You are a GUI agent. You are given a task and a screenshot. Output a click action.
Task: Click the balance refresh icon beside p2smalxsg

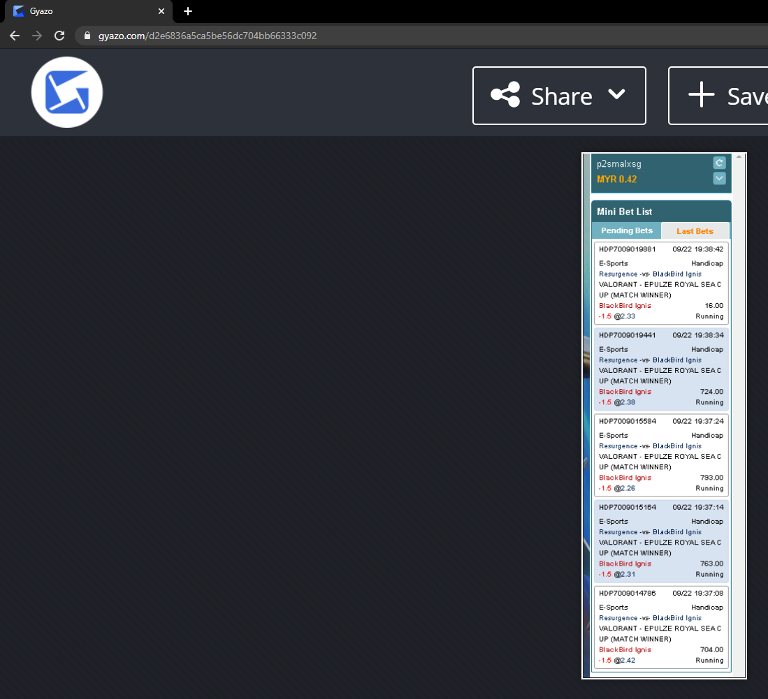click(719, 163)
